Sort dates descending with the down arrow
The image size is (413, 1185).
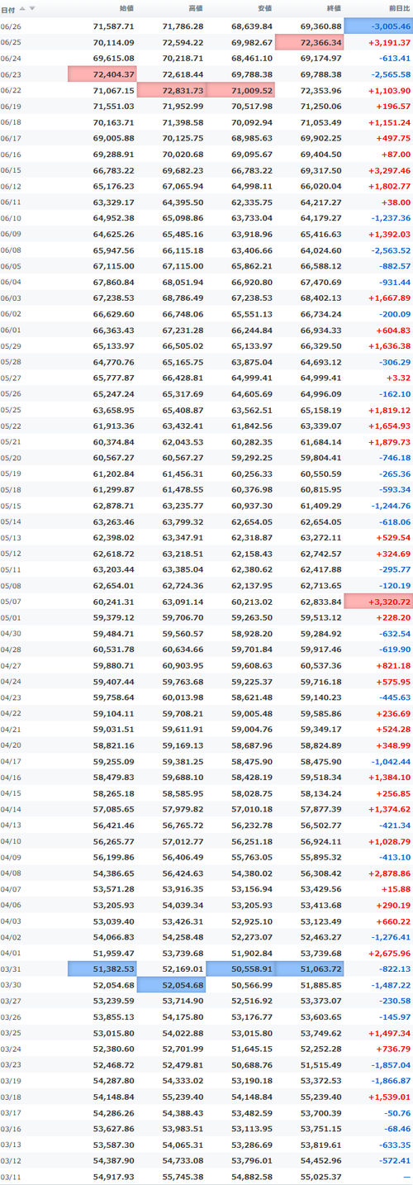[x=32, y=8]
